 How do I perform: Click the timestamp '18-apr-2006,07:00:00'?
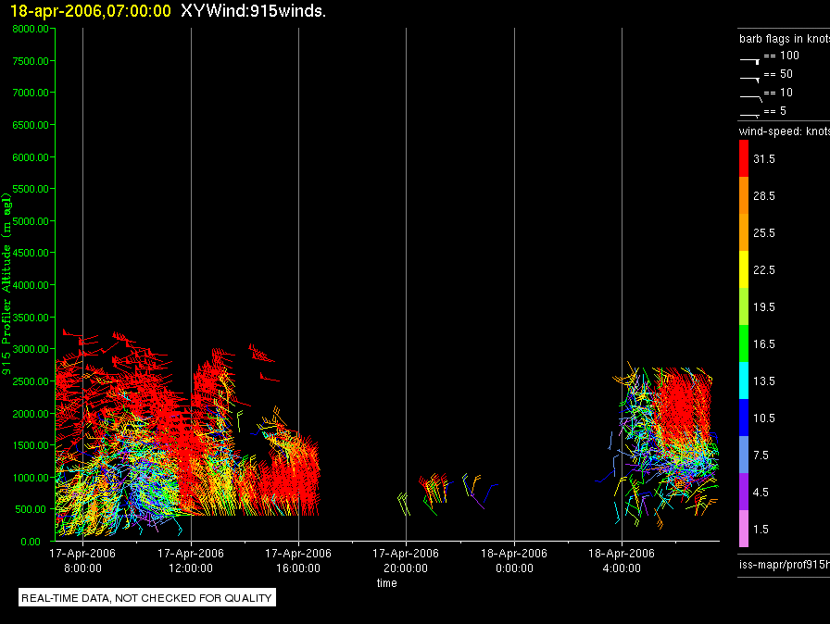click(x=91, y=11)
